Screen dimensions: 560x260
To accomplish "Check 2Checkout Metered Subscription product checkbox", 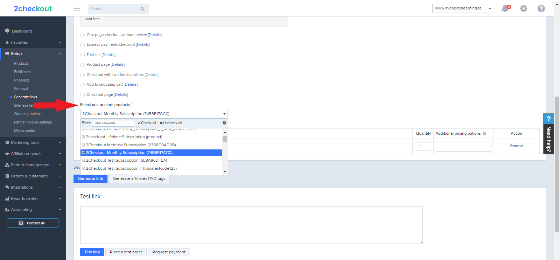I will [x=83, y=145].
